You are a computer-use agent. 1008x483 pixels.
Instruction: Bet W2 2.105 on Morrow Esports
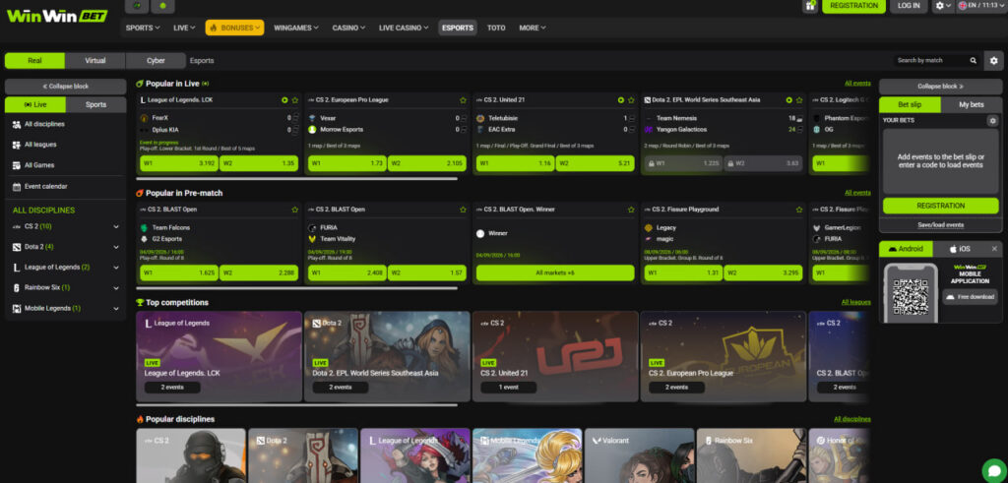(427, 163)
